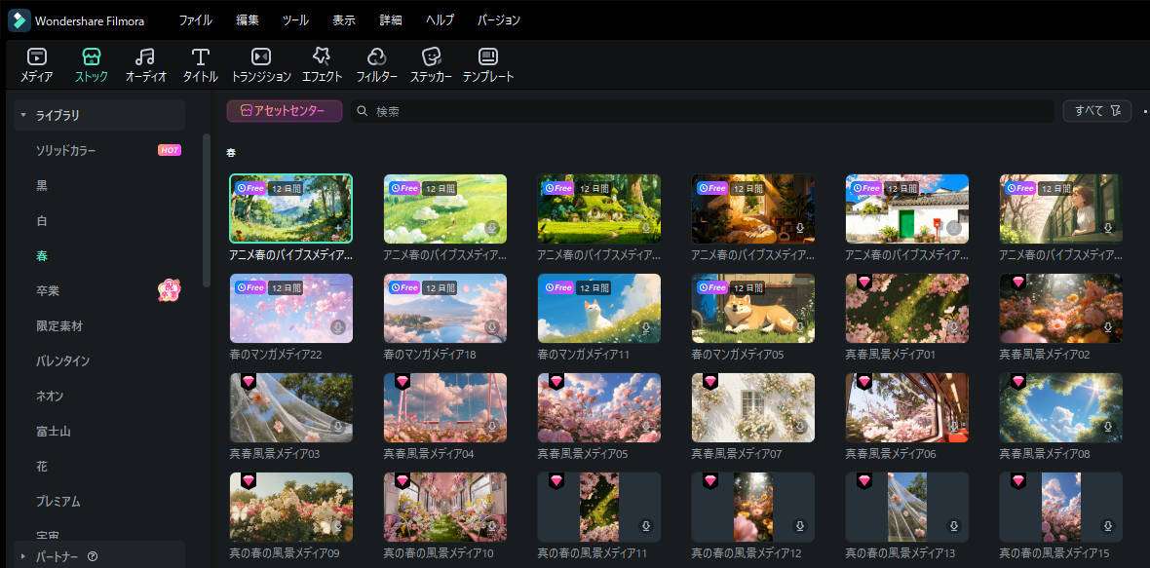Open the ファイル menu
The height and width of the screenshot is (568, 1150).
tap(195, 20)
